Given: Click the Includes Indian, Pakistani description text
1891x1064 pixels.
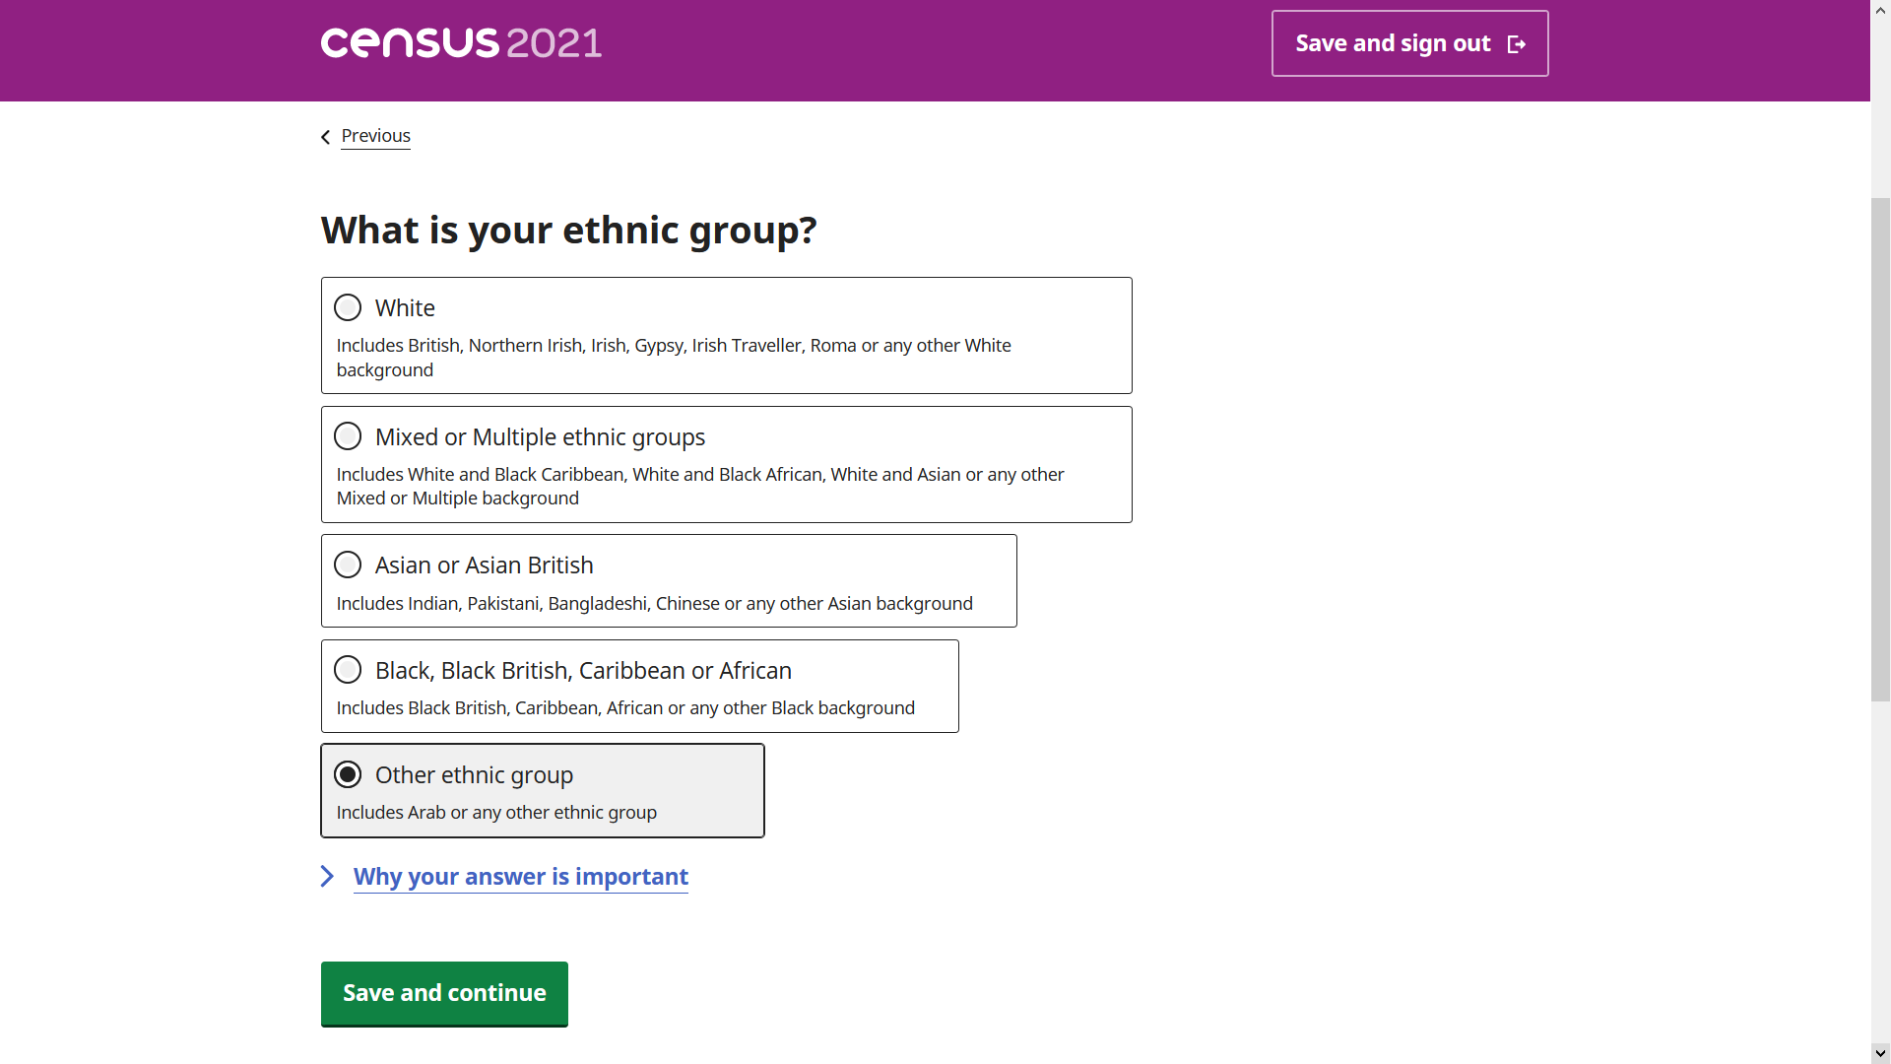Looking at the screenshot, I should (x=654, y=603).
